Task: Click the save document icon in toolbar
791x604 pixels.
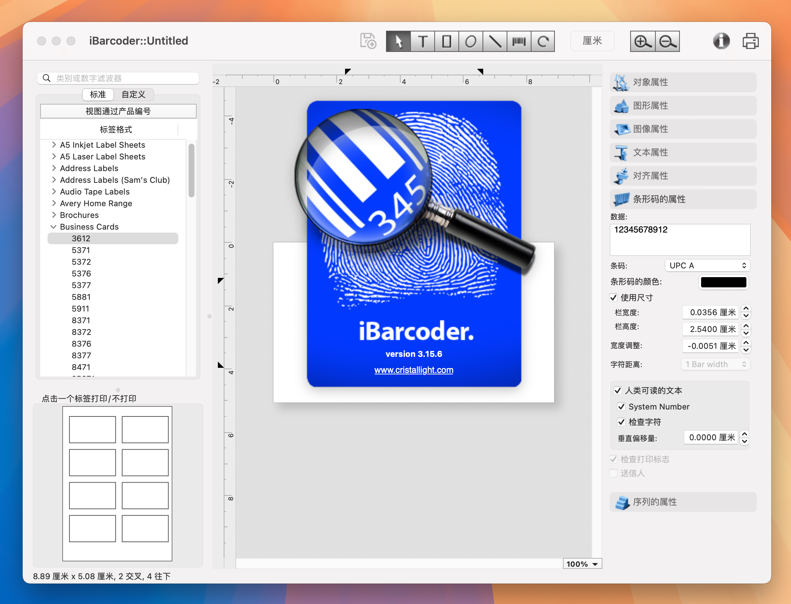Action: (368, 41)
